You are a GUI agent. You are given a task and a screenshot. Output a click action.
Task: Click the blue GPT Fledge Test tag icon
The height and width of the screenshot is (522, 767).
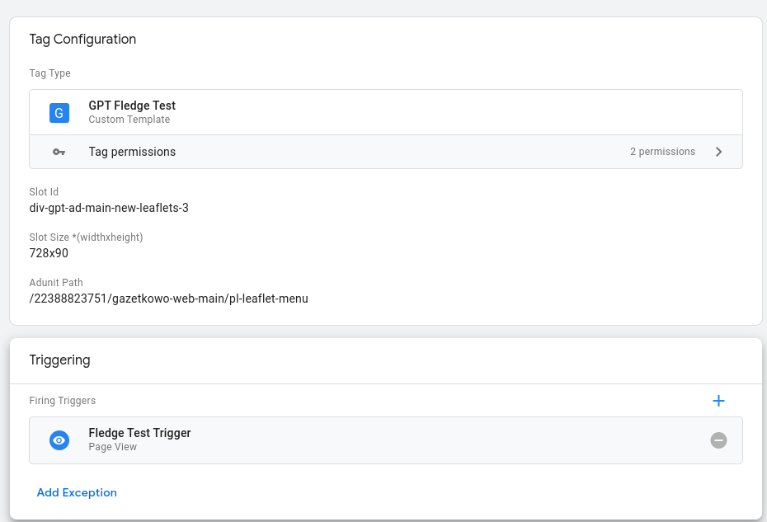[x=59, y=113]
